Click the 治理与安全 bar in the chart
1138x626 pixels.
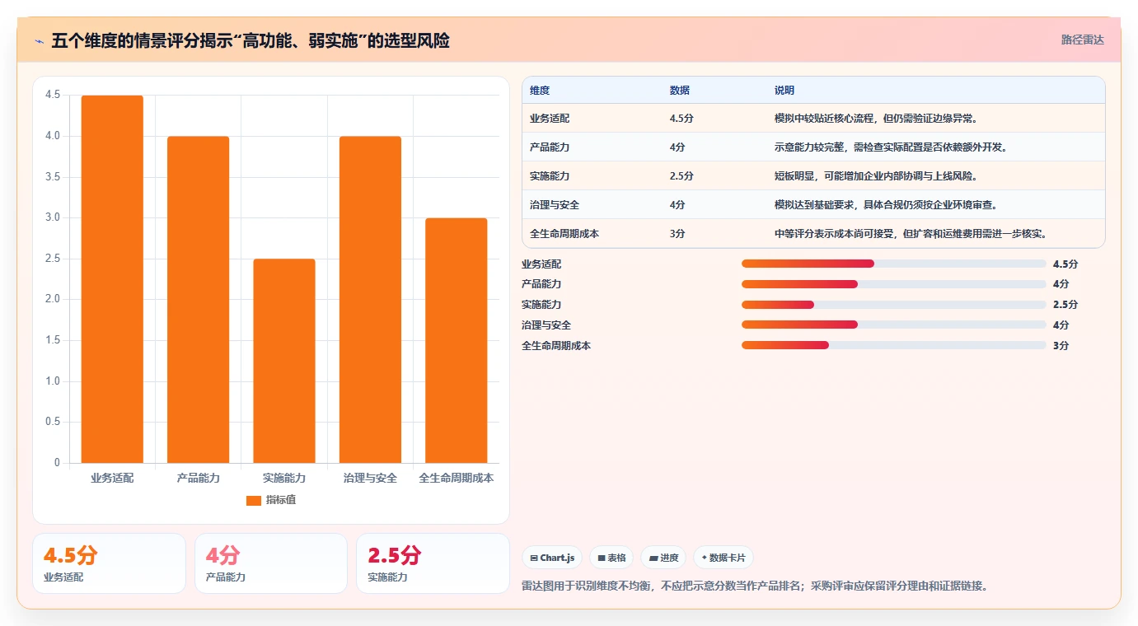[x=370, y=300]
